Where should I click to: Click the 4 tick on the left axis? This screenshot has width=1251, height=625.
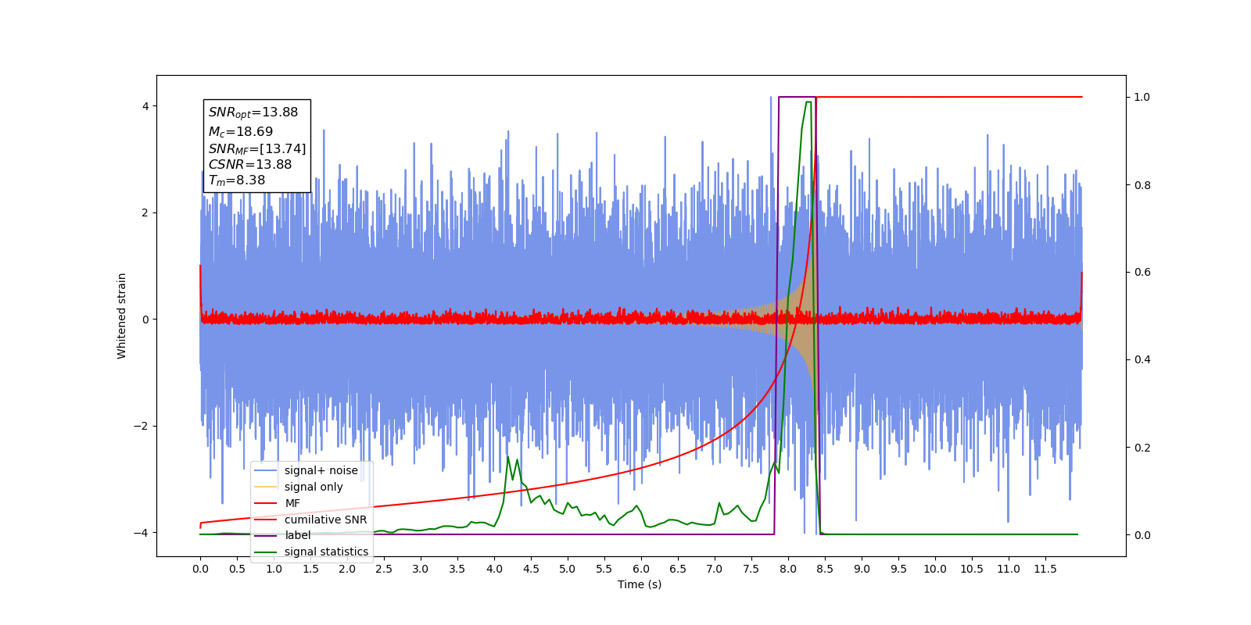[x=145, y=106]
